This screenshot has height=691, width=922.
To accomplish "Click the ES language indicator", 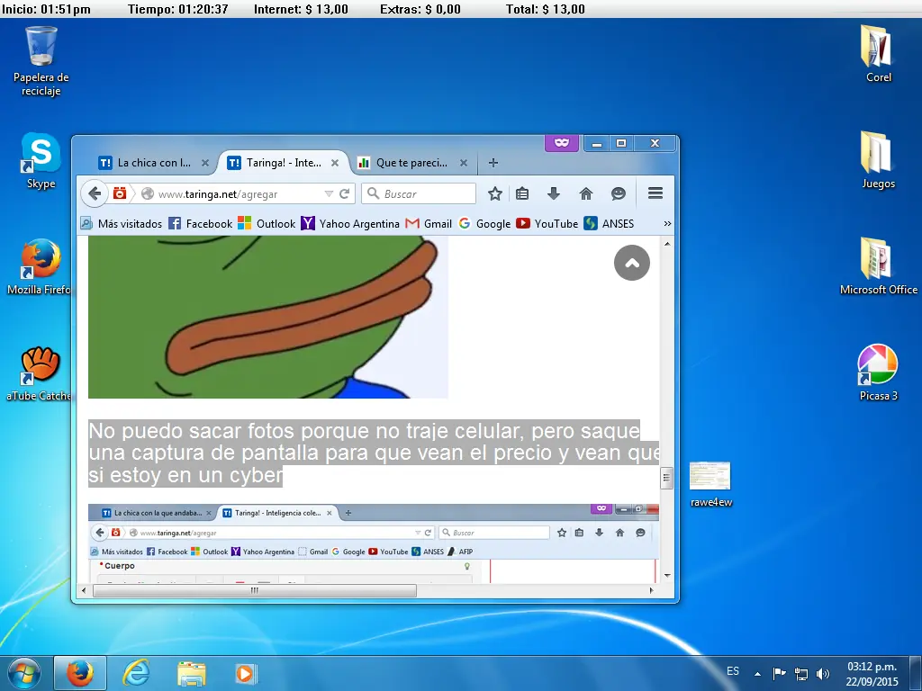I will [x=733, y=671].
